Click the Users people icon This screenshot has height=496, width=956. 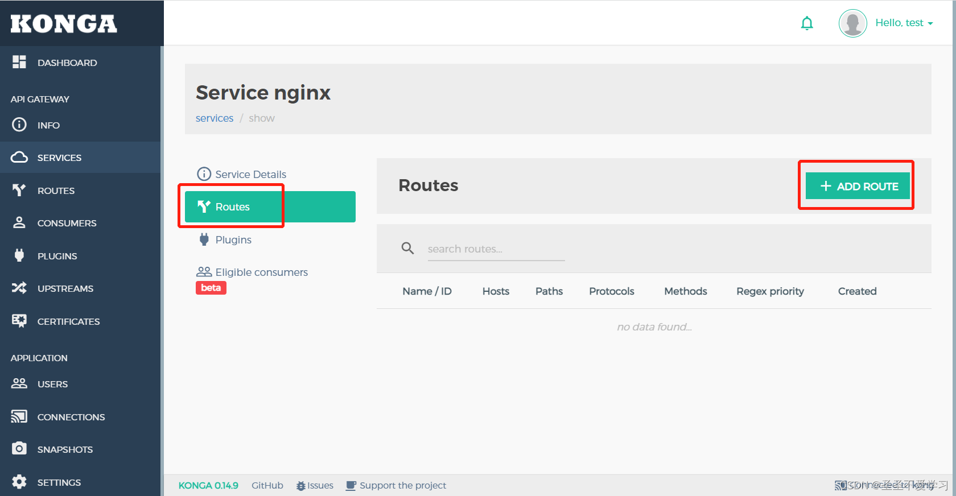pos(19,383)
